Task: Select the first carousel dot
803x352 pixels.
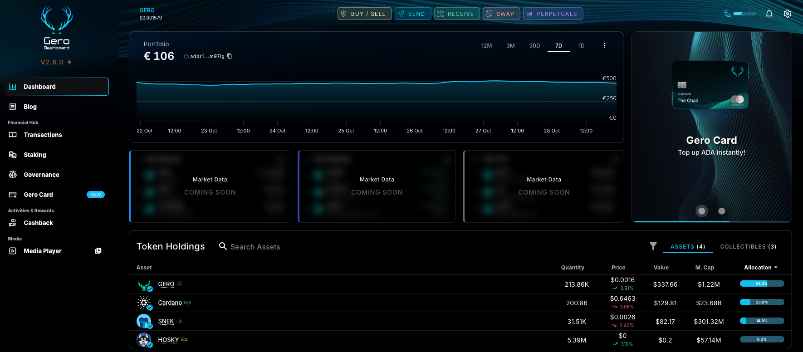Action: pos(702,211)
